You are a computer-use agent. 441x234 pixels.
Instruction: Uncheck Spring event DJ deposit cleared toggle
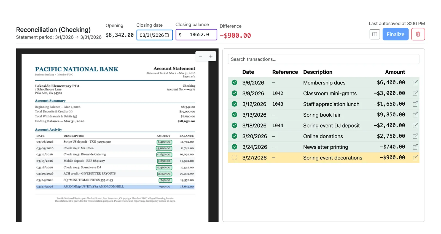(x=235, y=125)
